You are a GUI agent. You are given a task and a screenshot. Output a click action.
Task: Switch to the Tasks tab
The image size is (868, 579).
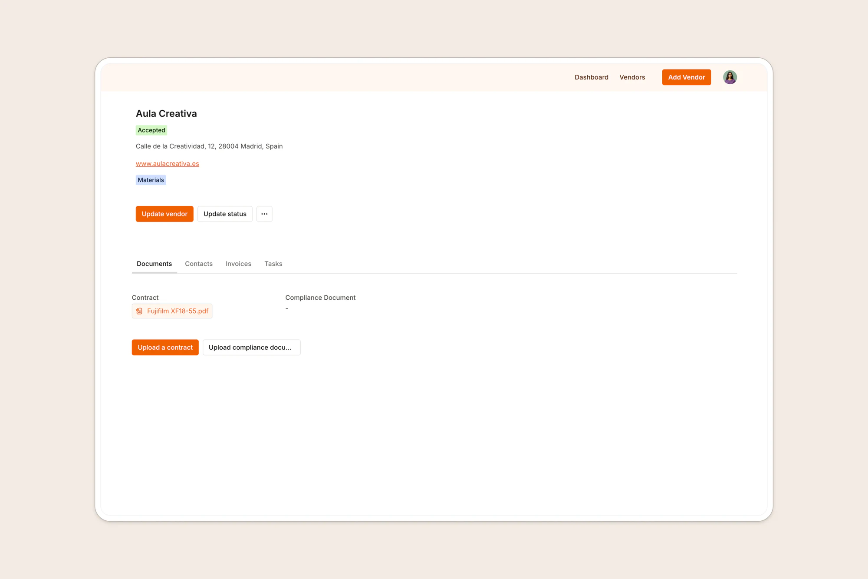(x=273, y=264)
